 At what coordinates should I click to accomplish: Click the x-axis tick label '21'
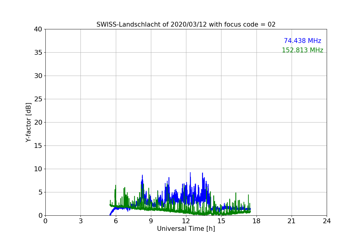pos(292,221)
